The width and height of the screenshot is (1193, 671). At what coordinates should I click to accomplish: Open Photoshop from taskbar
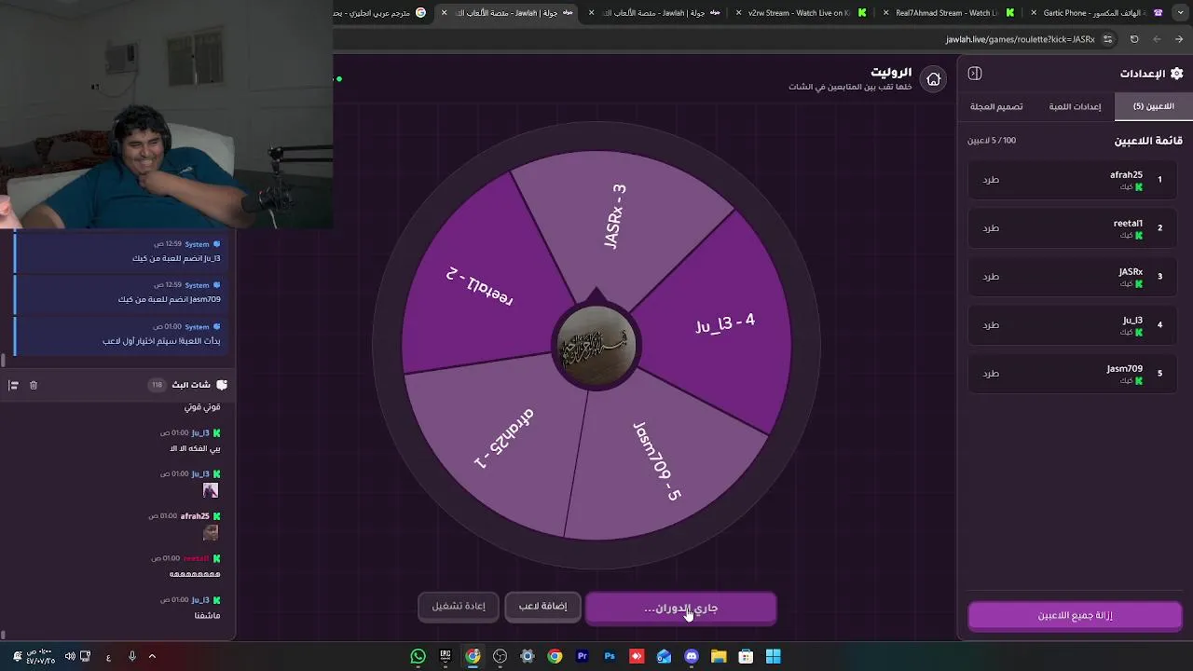610,656
